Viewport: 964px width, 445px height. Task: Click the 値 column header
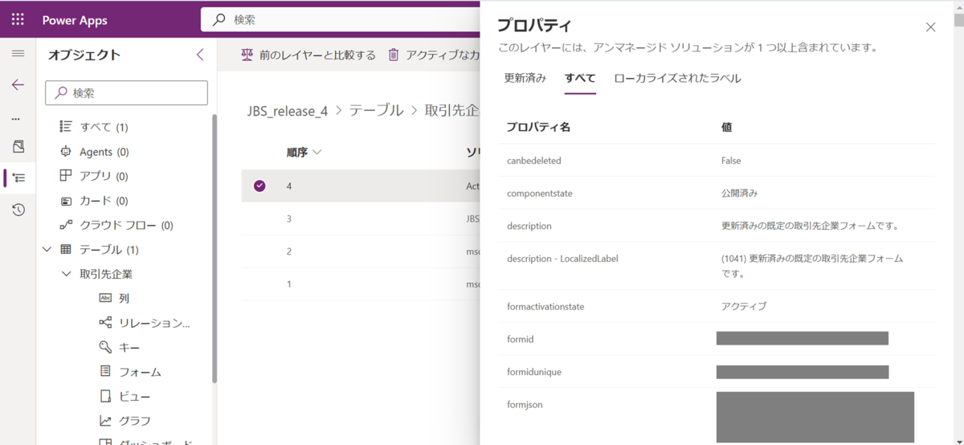(x=726, y=127)
